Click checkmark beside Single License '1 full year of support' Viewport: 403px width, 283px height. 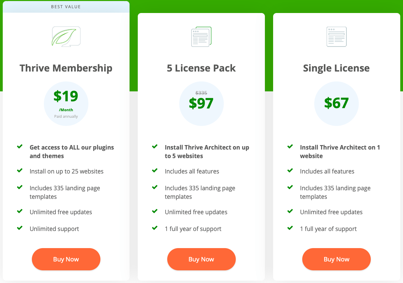point(290,228)
